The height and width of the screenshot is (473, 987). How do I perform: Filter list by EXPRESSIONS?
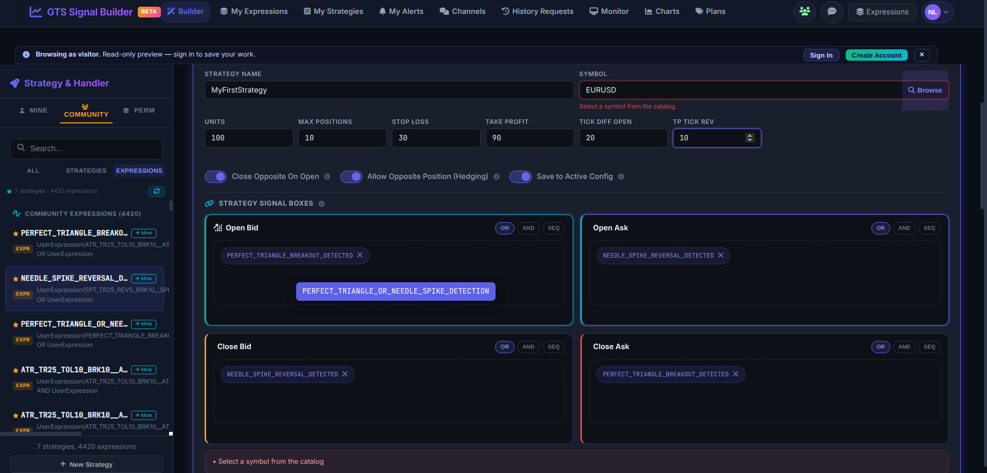[139, 171]
